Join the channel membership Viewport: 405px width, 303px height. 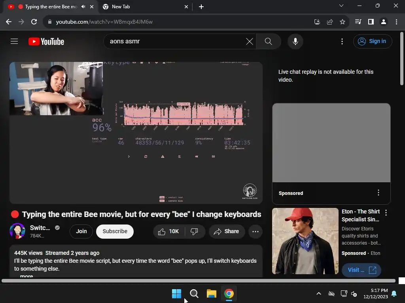(x=81, y=231)
